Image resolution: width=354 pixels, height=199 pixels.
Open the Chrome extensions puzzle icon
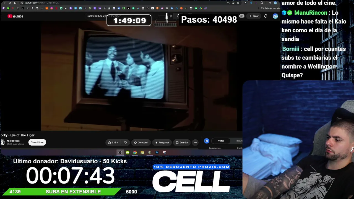(x=262, y=3)
